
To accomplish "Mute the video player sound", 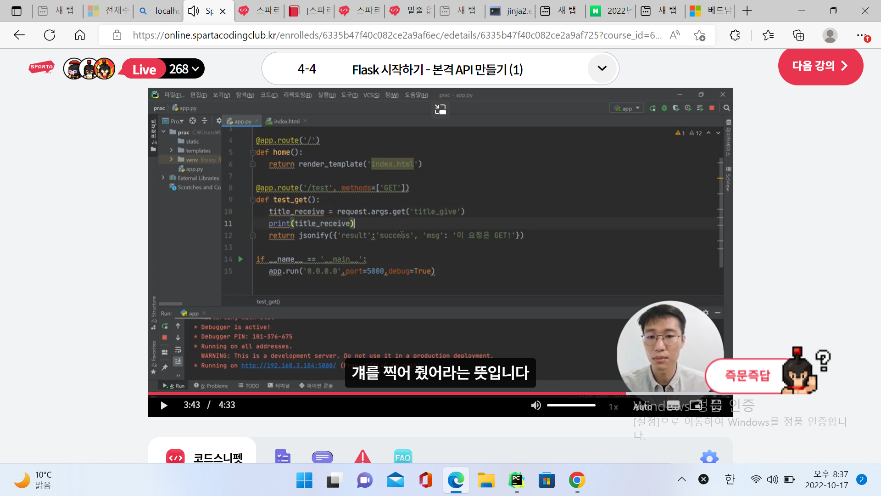I will (536, 405).
